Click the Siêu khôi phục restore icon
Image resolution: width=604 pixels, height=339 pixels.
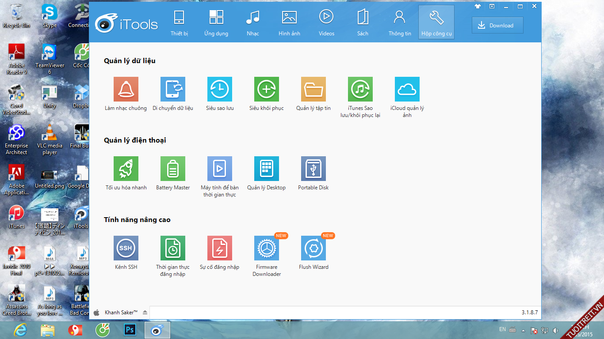(267, 89)
